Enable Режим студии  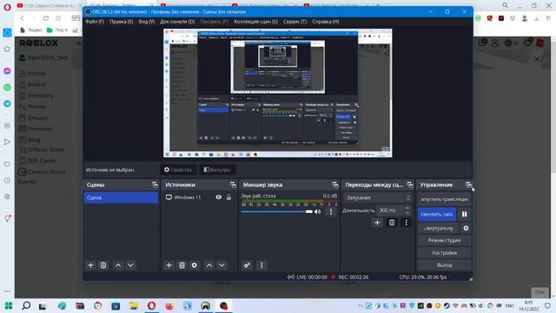444,240
